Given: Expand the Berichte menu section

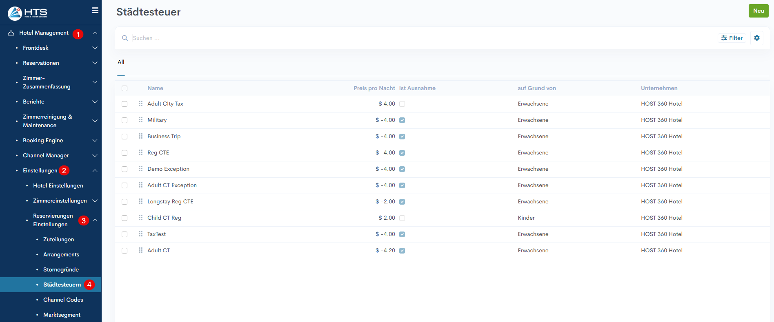Looking at the screenshot, I should click(x=95, y=102).
